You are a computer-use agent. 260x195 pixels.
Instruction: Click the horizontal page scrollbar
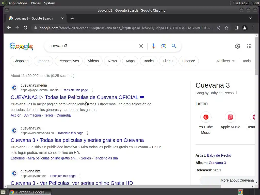coord(114,187)
